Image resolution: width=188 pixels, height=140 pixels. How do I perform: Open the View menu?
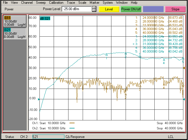click(x=14, y=3)
